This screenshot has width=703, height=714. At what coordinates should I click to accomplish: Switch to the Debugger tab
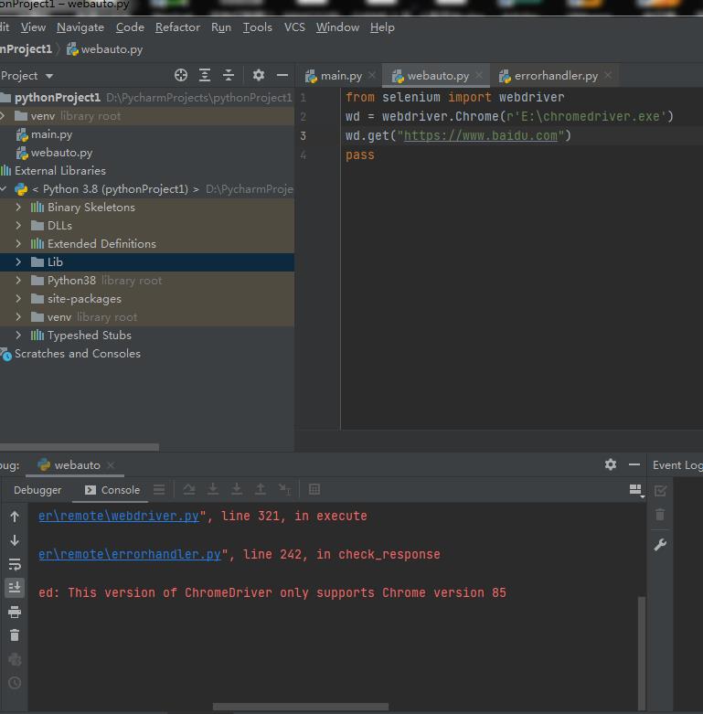37,490
